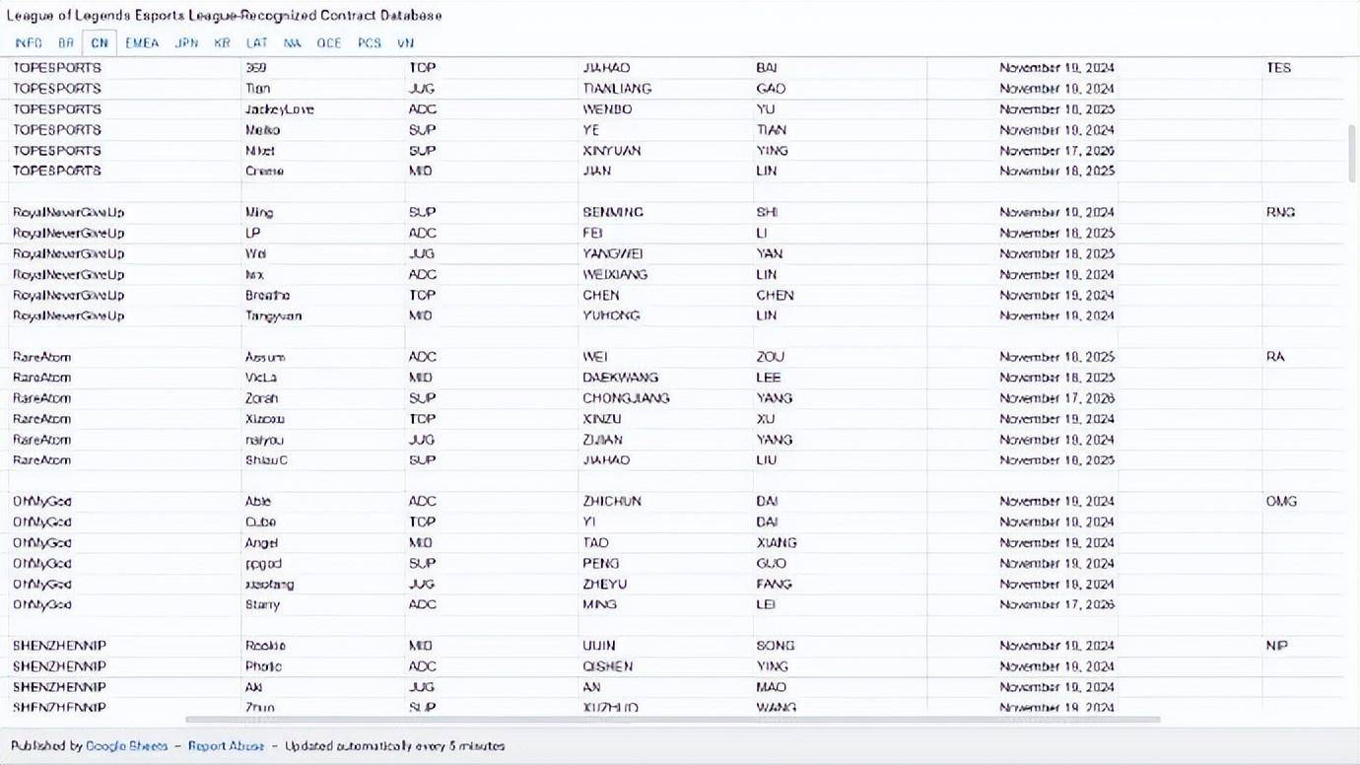
Task: Click the NIP team abbreviation cell
Action: click(1276, 646)
